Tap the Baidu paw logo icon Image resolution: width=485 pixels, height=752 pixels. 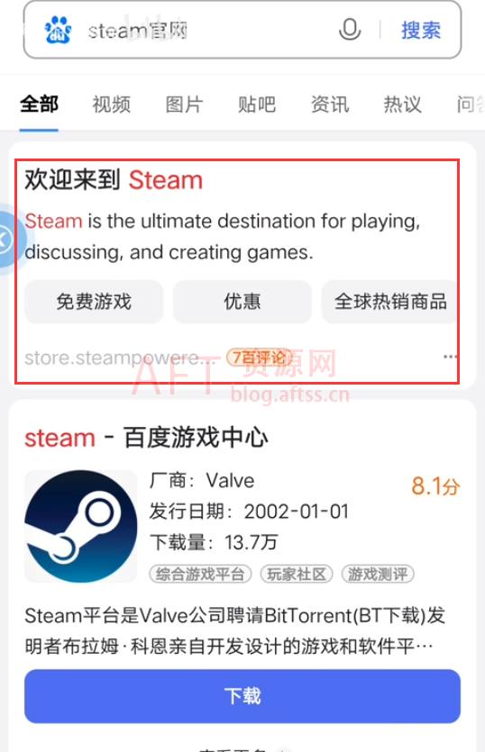click(x=58, y=31)
